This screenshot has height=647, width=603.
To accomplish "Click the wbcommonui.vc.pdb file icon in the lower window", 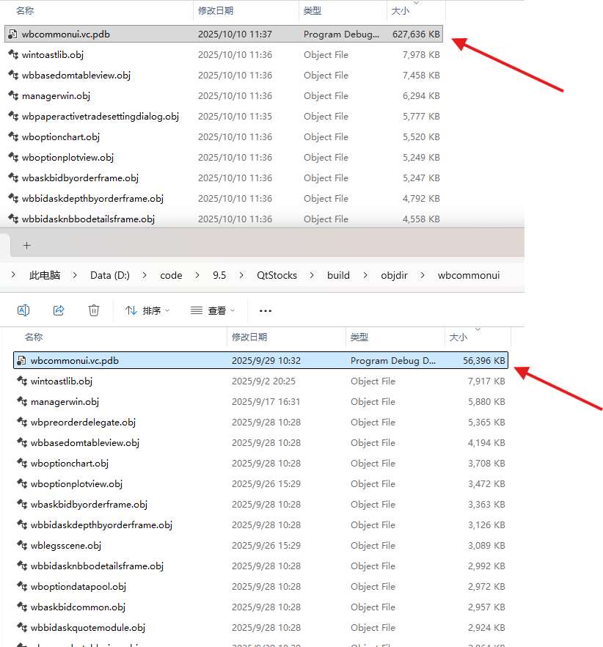I will (21, 360).
